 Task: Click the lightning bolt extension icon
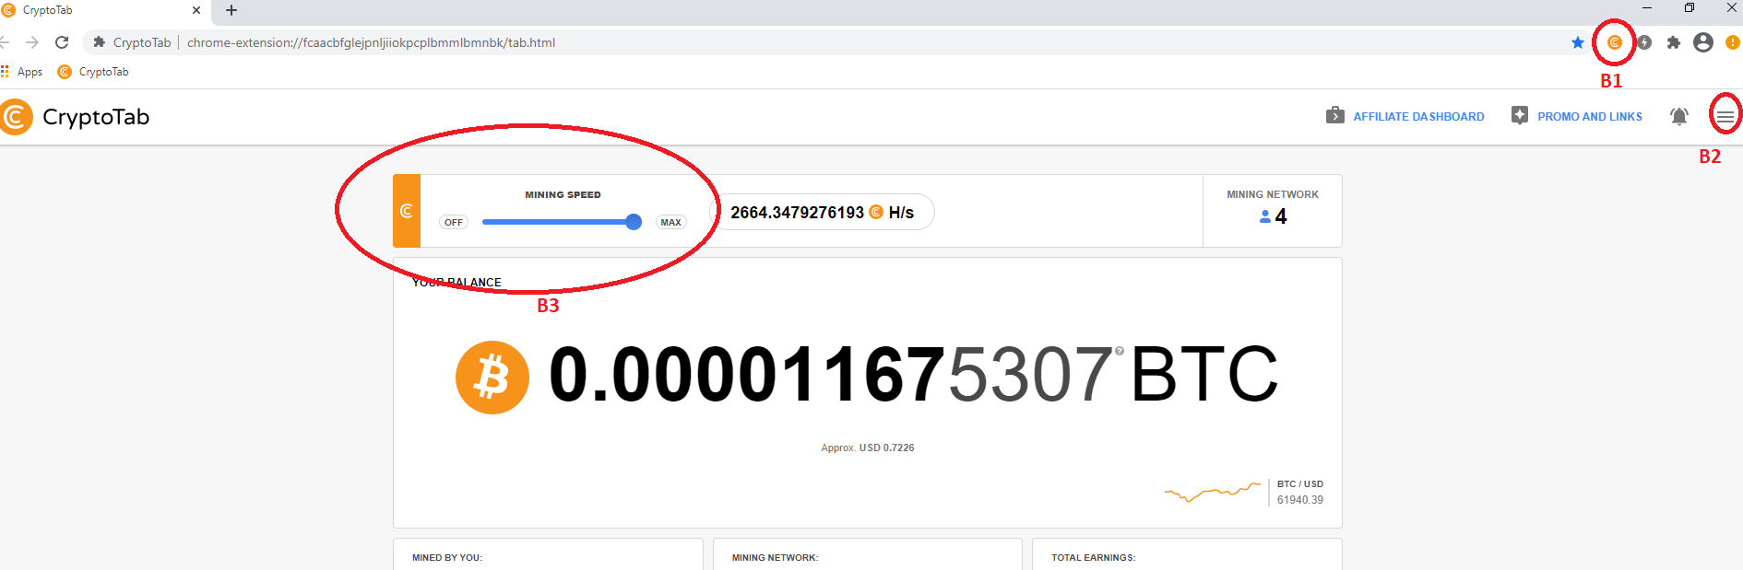pos(1644,42)
